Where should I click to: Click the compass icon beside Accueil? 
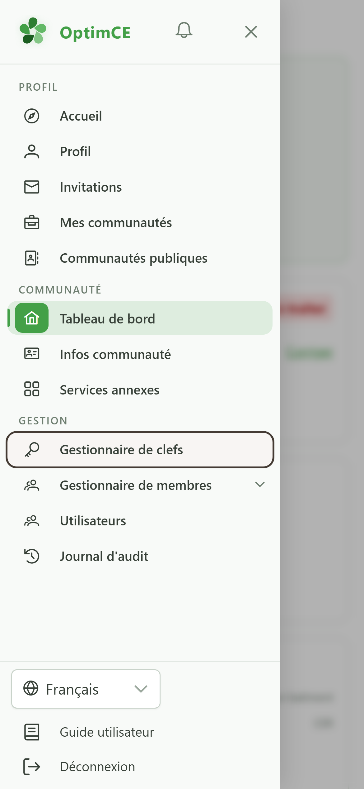coord(32,116)
